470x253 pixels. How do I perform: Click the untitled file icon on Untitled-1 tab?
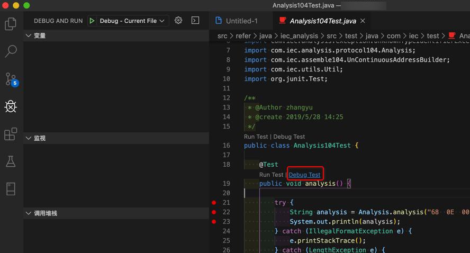[219, 21]
